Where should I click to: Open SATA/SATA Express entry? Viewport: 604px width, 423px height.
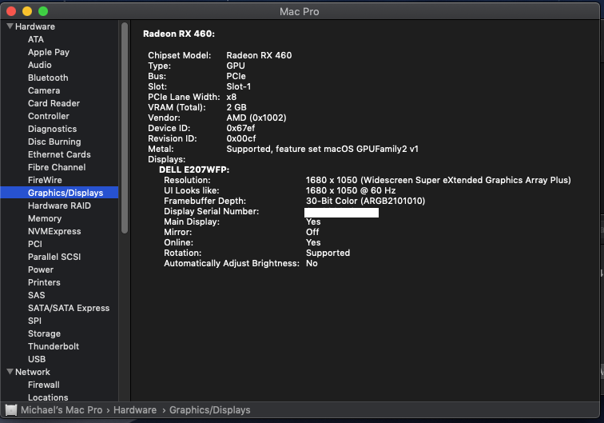tap(69, 308)
